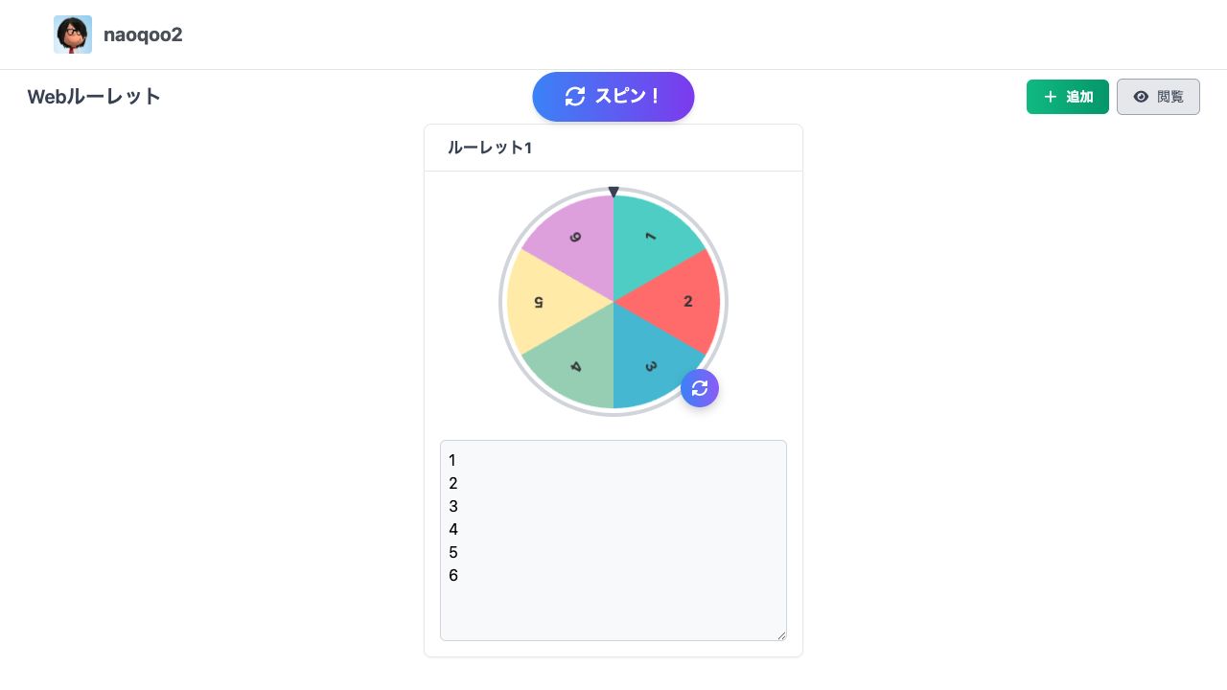This screenshot has height=690, width=1227.
Task: Click the resize handle of the text area
Action: pos(781,635)
